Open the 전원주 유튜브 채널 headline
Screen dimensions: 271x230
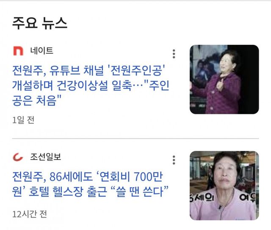click(91, 85)
